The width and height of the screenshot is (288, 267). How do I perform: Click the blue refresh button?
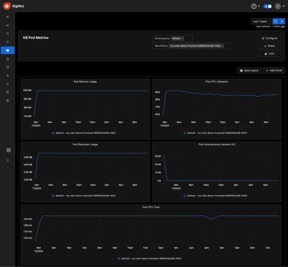click(x=276, y=22)
